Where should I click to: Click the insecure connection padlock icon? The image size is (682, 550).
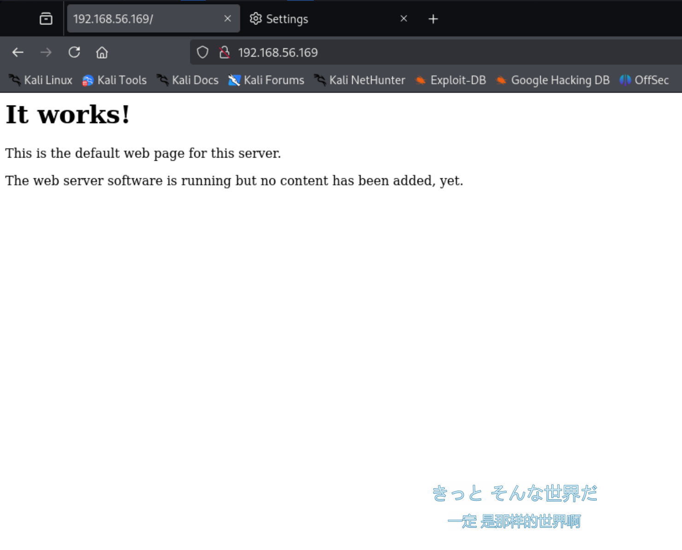point(224,53)
